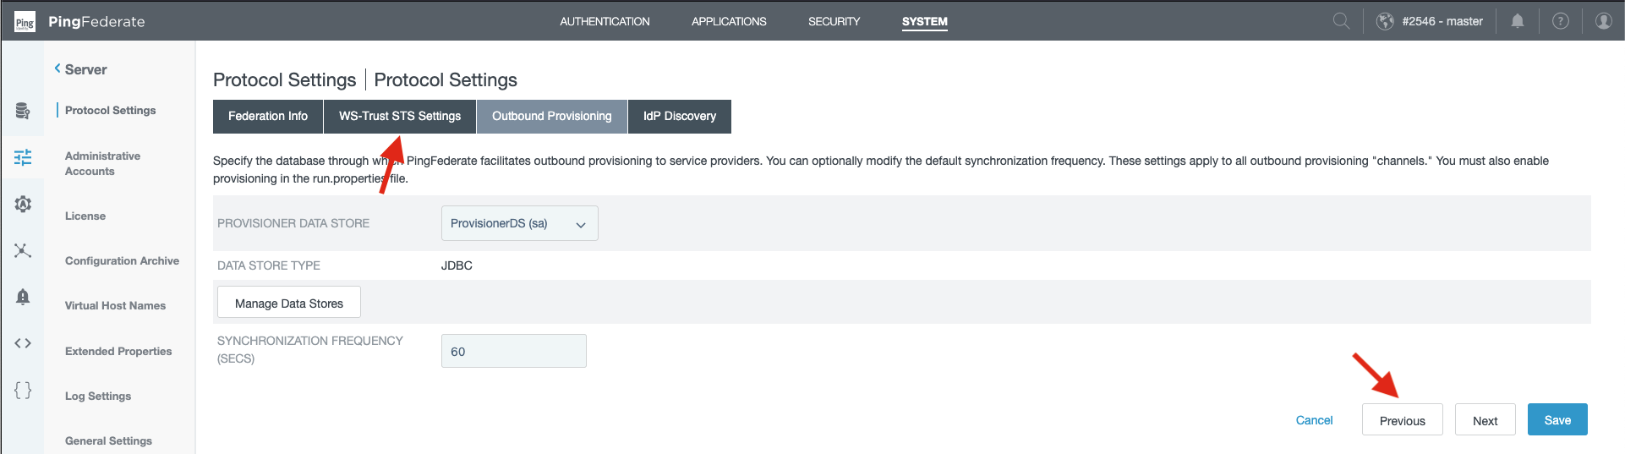Viewport: 1625px width, 454px height.
Task: Click the gear badge icon in sidebar
Action: point(23,204)
